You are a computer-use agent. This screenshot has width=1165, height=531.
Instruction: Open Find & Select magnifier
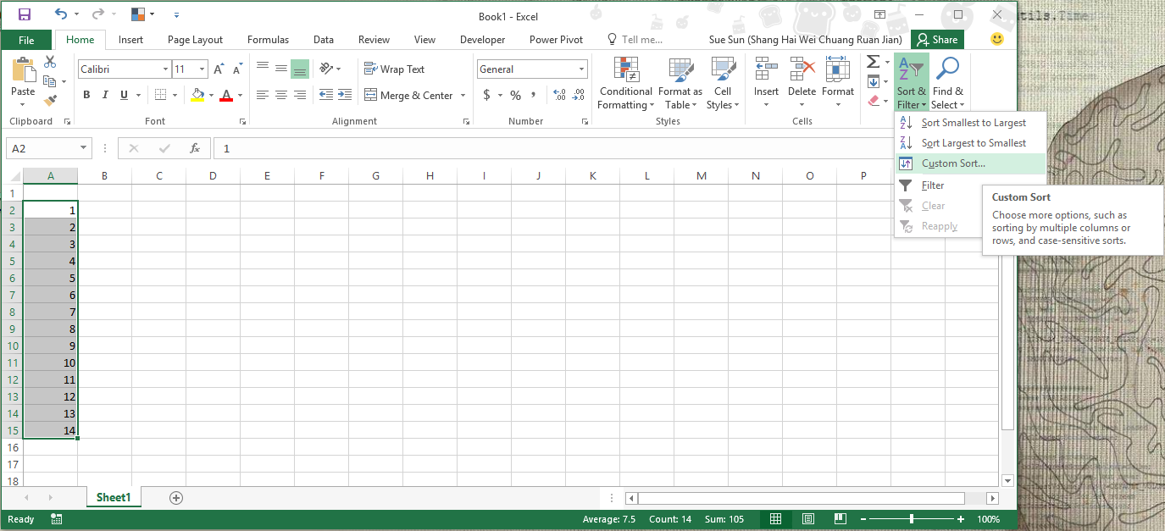pyautogui.click(x=947, y=82)
